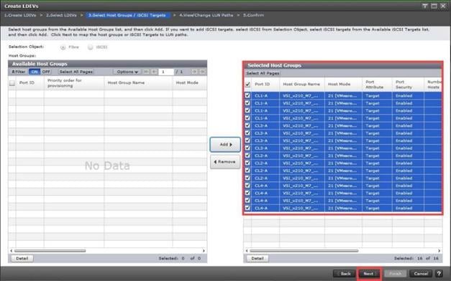
Task: Click Detail under Selected Host Groups
Action: click(257, 258)
